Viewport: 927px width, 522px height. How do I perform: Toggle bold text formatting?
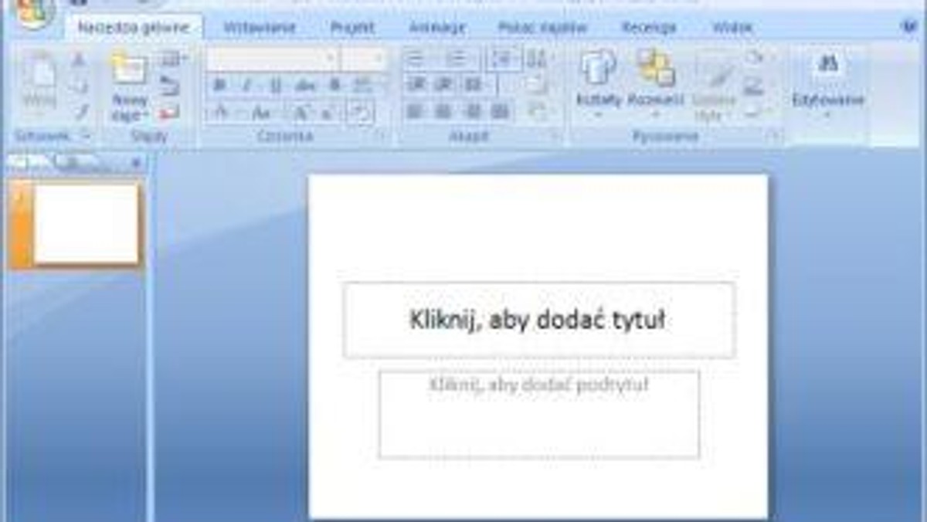point(219,85)
